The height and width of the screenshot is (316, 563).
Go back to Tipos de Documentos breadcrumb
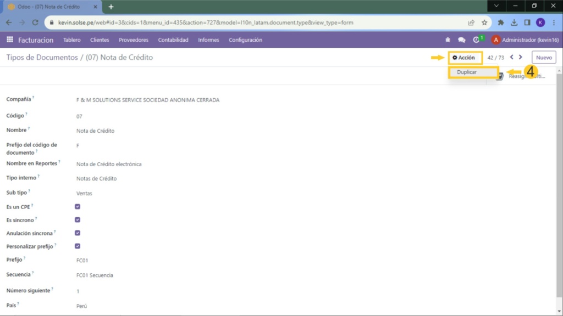click(42, 58)
